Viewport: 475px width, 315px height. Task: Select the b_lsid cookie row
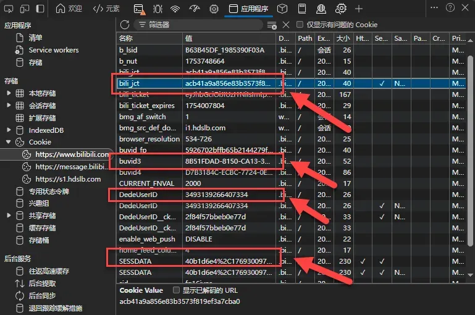coord(291,50)
